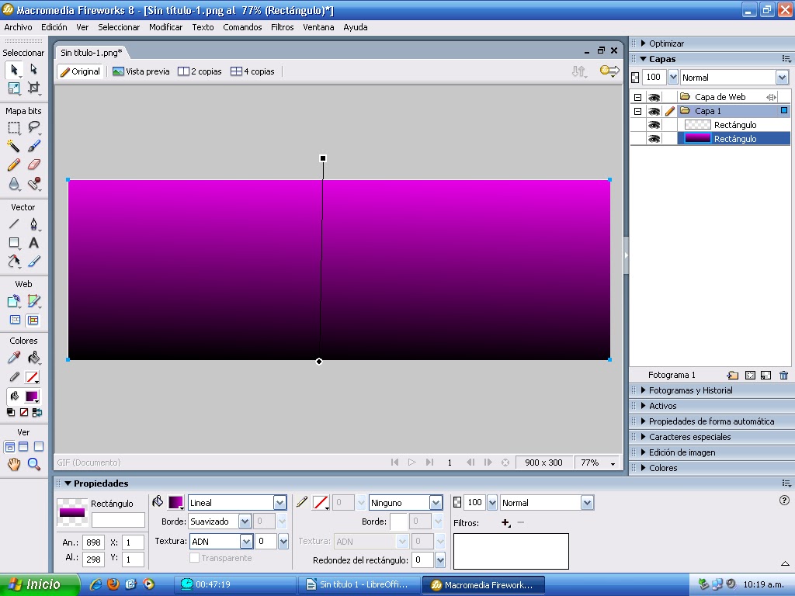The height and width of the screenshot is (596, 795).
Task: Click stroke color swatch in Propiedades
Action: (x=321, y=502)
